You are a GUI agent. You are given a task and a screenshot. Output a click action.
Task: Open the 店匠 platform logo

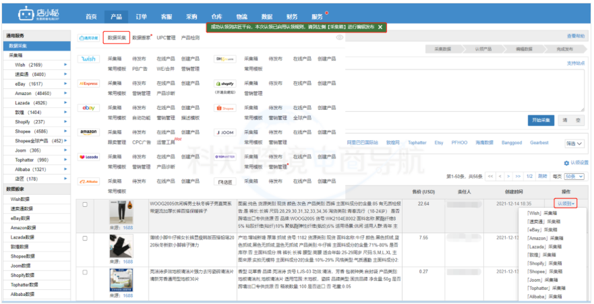coord(225,182)
